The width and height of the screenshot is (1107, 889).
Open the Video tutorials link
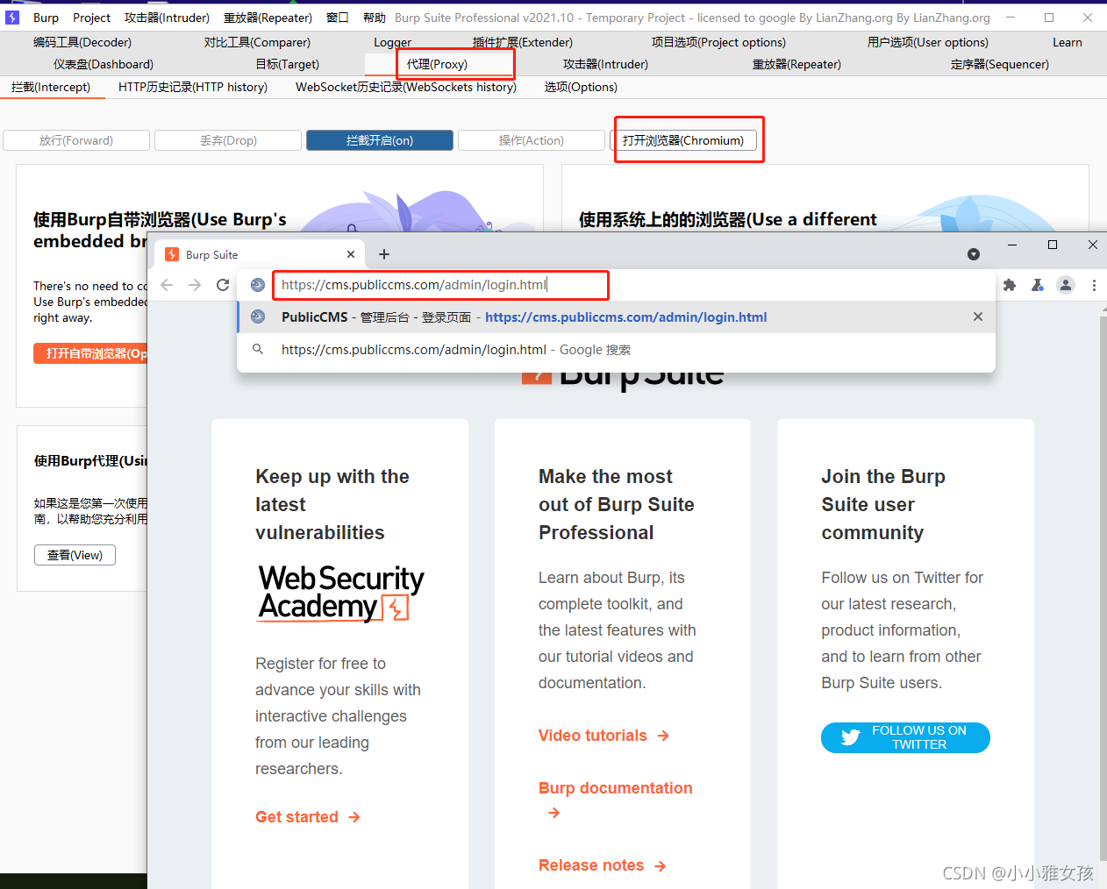point(604,736)
